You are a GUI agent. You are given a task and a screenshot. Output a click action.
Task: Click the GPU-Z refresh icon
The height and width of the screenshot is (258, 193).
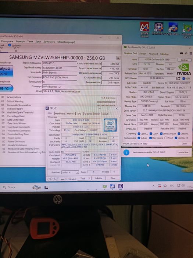coord(186,53)
